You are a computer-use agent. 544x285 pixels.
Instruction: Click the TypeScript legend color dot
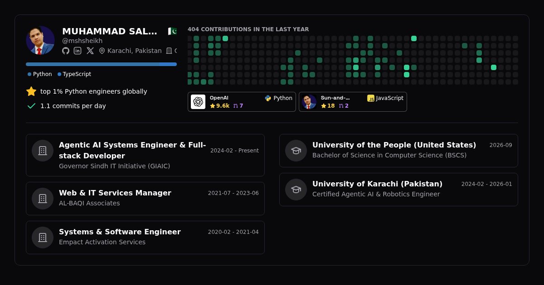click(x=59, y=74)
